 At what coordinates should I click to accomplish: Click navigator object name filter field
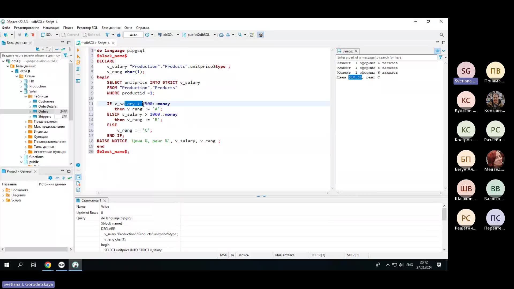click(31, 55)
